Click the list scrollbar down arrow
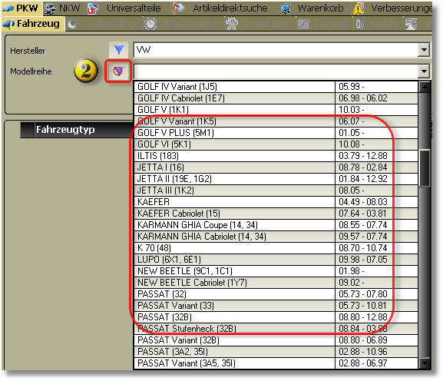Image resolution: width=443 pixels, height=381 pixels. click(425, 363)
